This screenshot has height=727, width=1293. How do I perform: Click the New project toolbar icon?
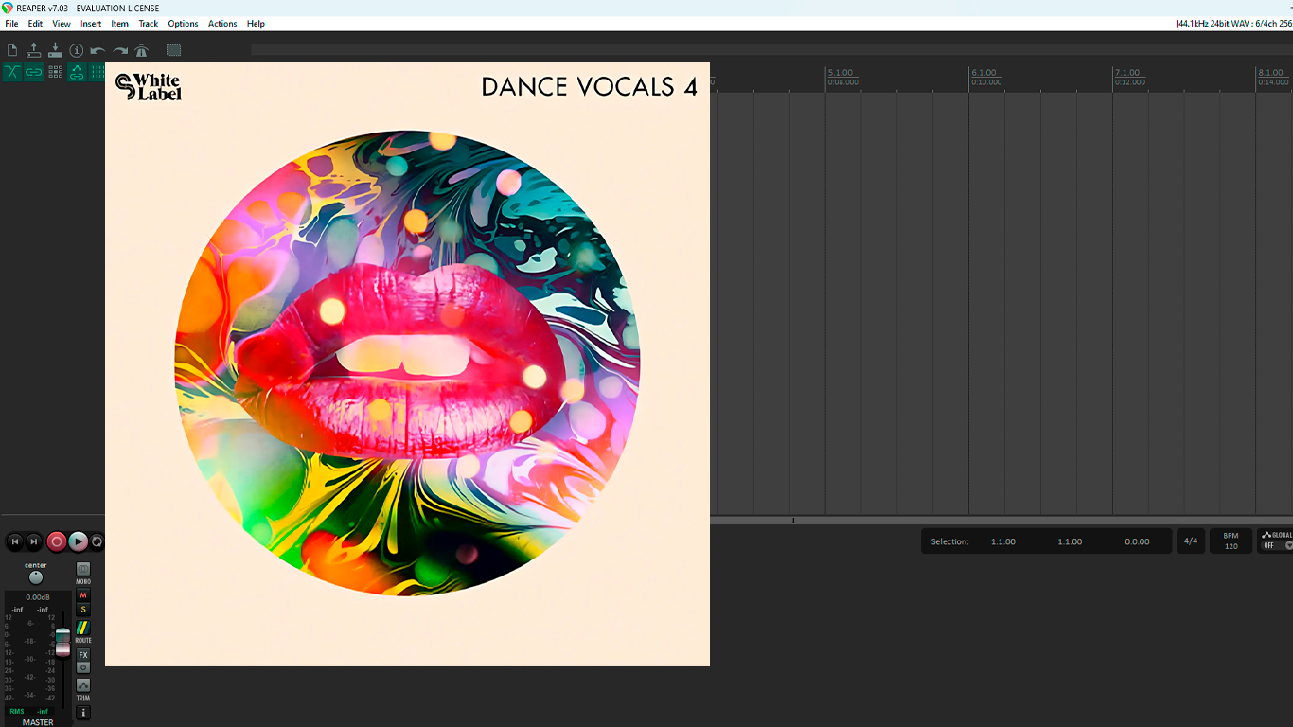12,50
